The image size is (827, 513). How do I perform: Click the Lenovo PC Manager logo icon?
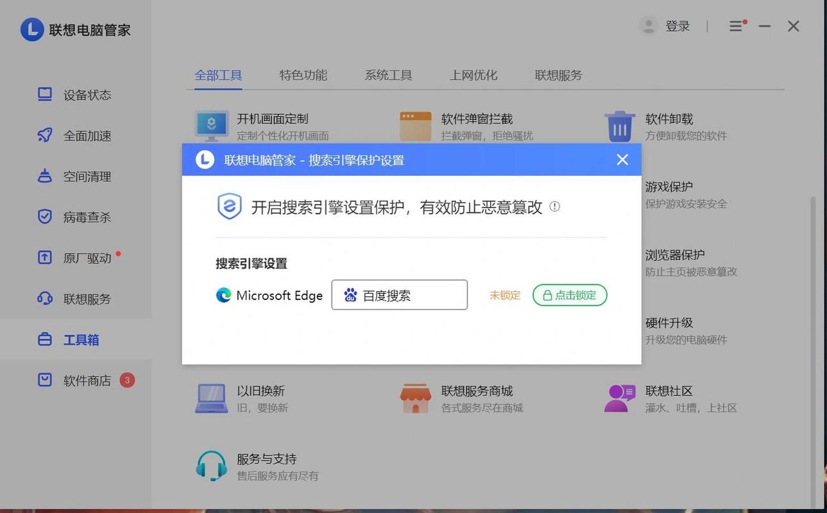click(32, 29)
